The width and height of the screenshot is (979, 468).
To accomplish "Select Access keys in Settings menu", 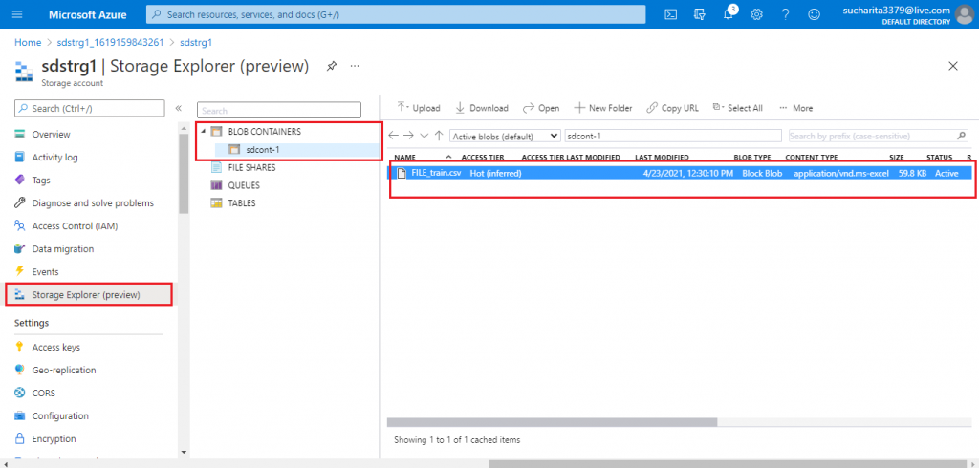I will pyautogui.click(x=56, y=348).
